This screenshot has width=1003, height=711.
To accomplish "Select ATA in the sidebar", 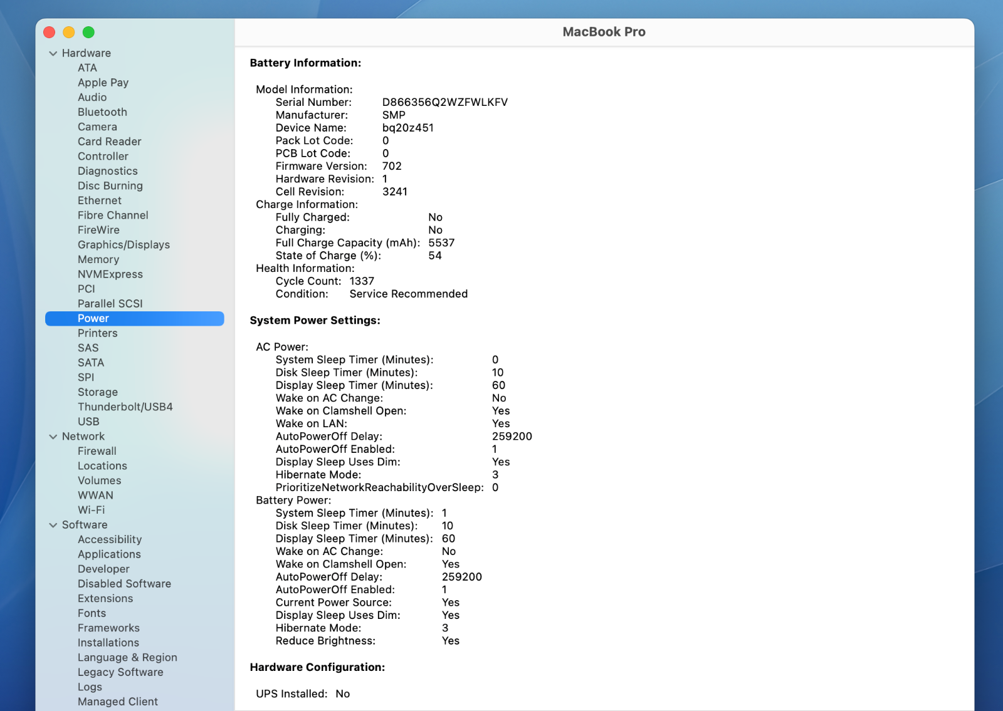I will [87, 68].
